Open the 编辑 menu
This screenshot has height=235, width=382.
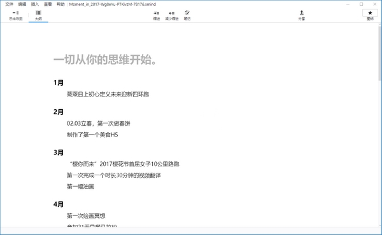point(22,4)
